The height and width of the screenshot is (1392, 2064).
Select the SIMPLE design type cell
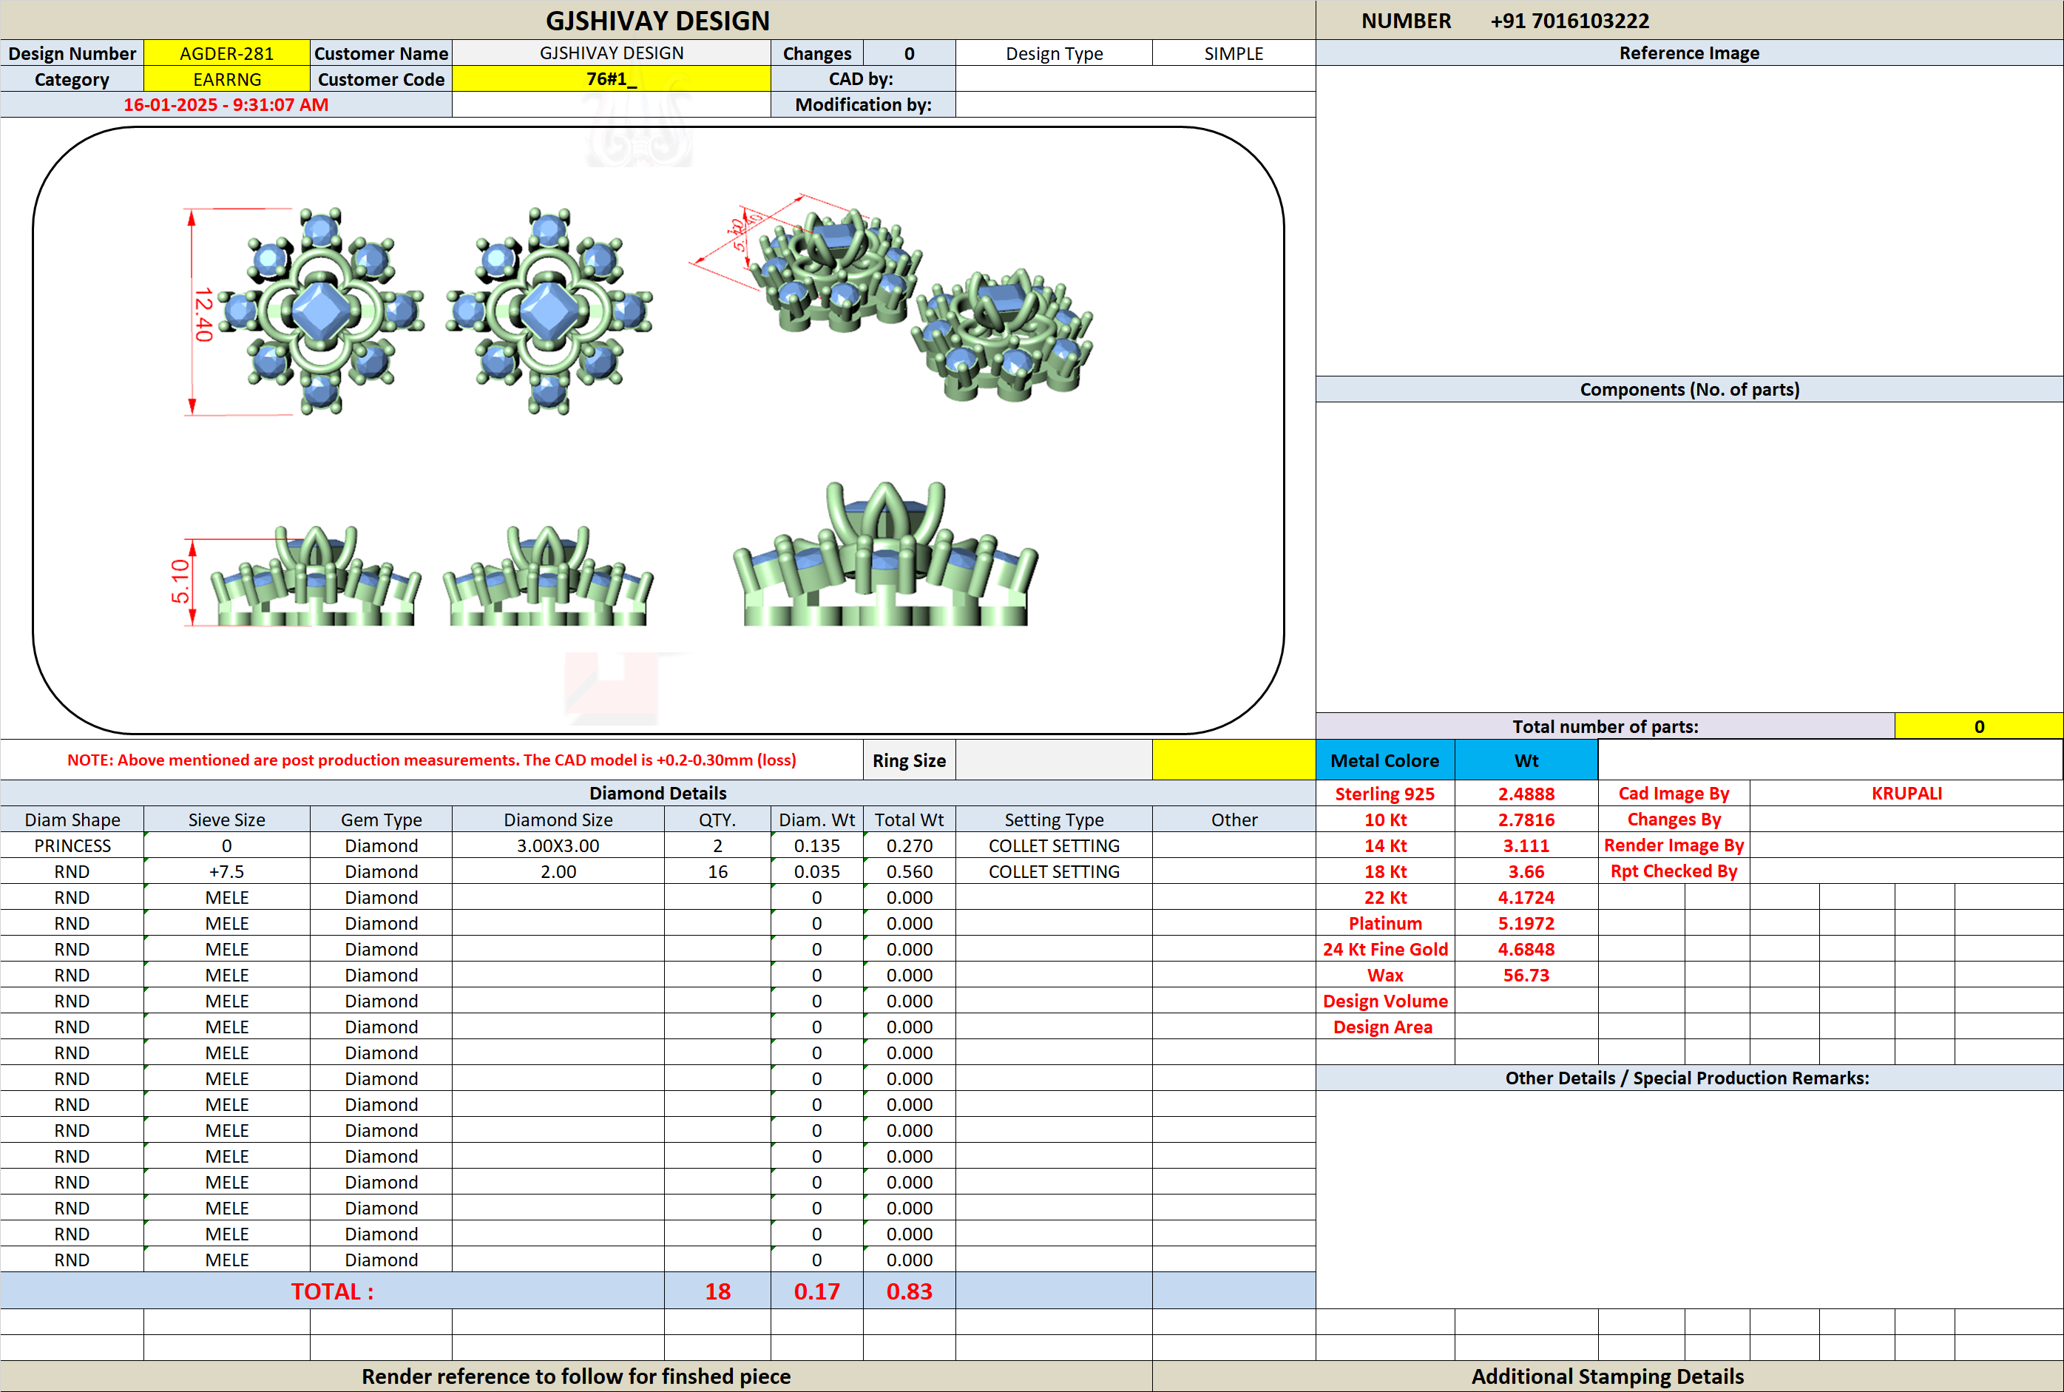1234,53
